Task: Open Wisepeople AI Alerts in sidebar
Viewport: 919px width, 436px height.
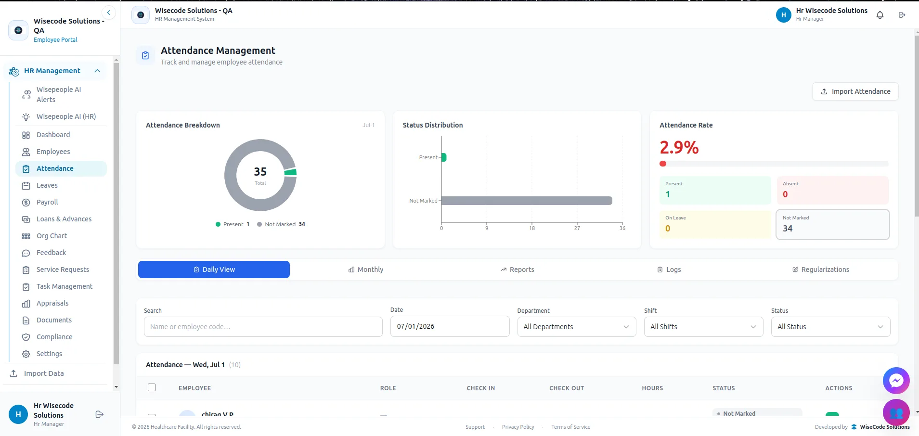Action: tap(61, 94)
